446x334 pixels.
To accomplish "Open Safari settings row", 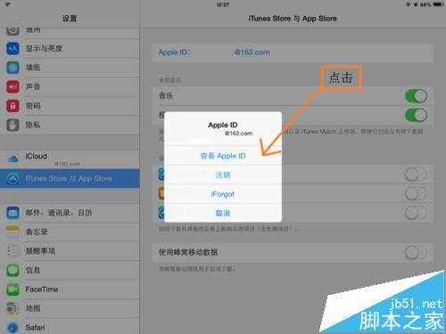I will click(x=70, y=327).
